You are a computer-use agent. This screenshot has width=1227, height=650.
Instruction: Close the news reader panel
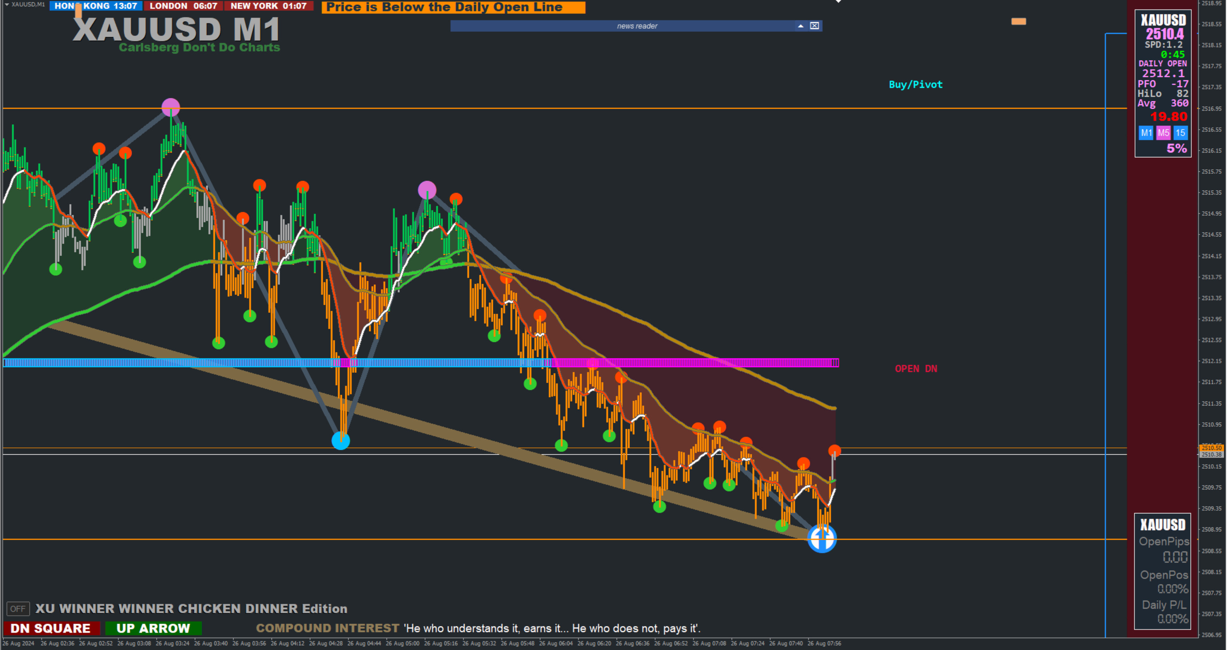(814, 26)
